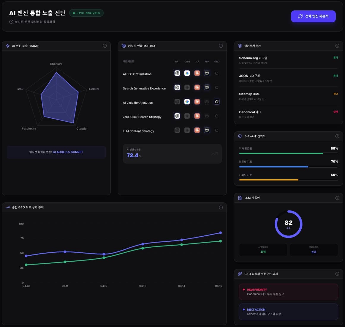Click the 최적 status card
The width and height of the screenshot is (345, 327).
[x=263, y=250]
